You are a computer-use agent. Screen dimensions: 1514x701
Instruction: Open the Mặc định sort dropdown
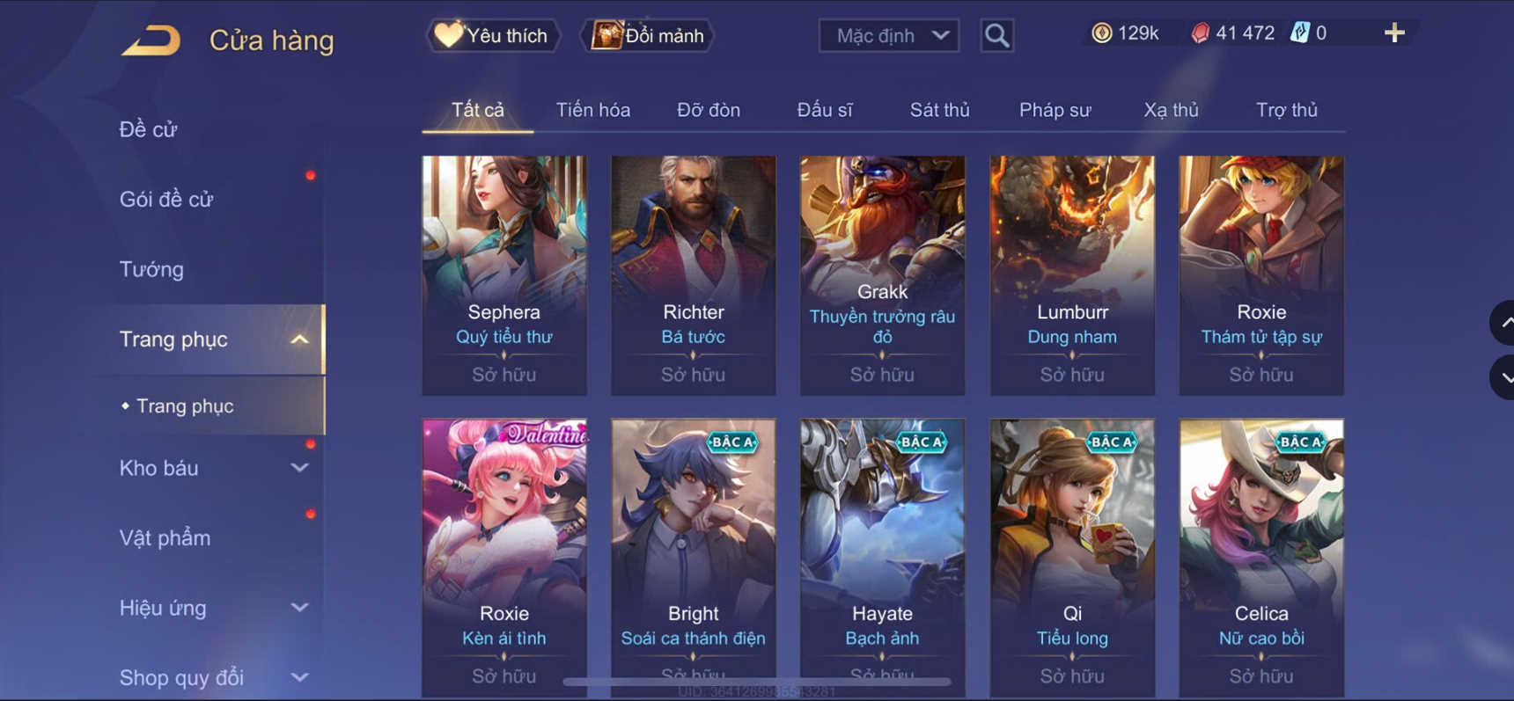click(889, 35)
